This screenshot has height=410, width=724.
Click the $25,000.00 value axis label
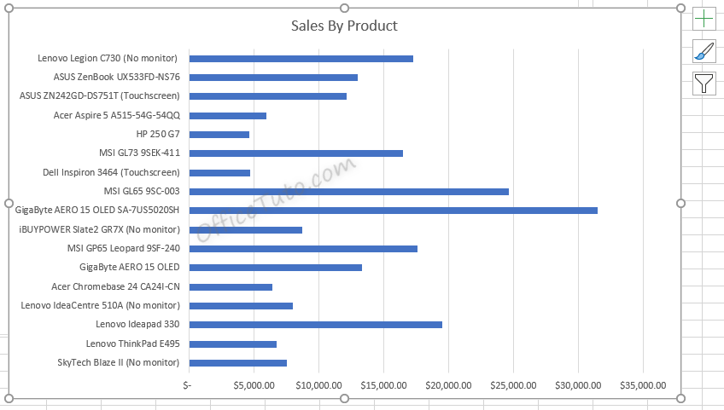(x=513, y=385)
